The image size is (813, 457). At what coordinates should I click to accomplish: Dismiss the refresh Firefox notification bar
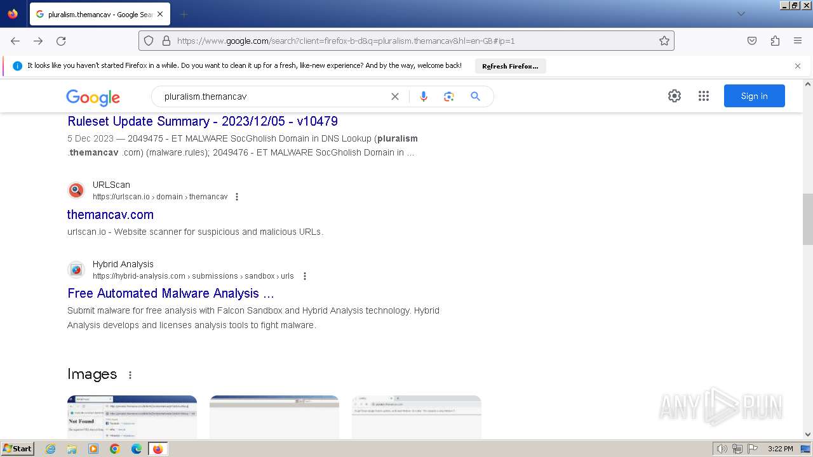[798, 66]
